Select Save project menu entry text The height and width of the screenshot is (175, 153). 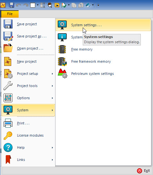point(27,24)
